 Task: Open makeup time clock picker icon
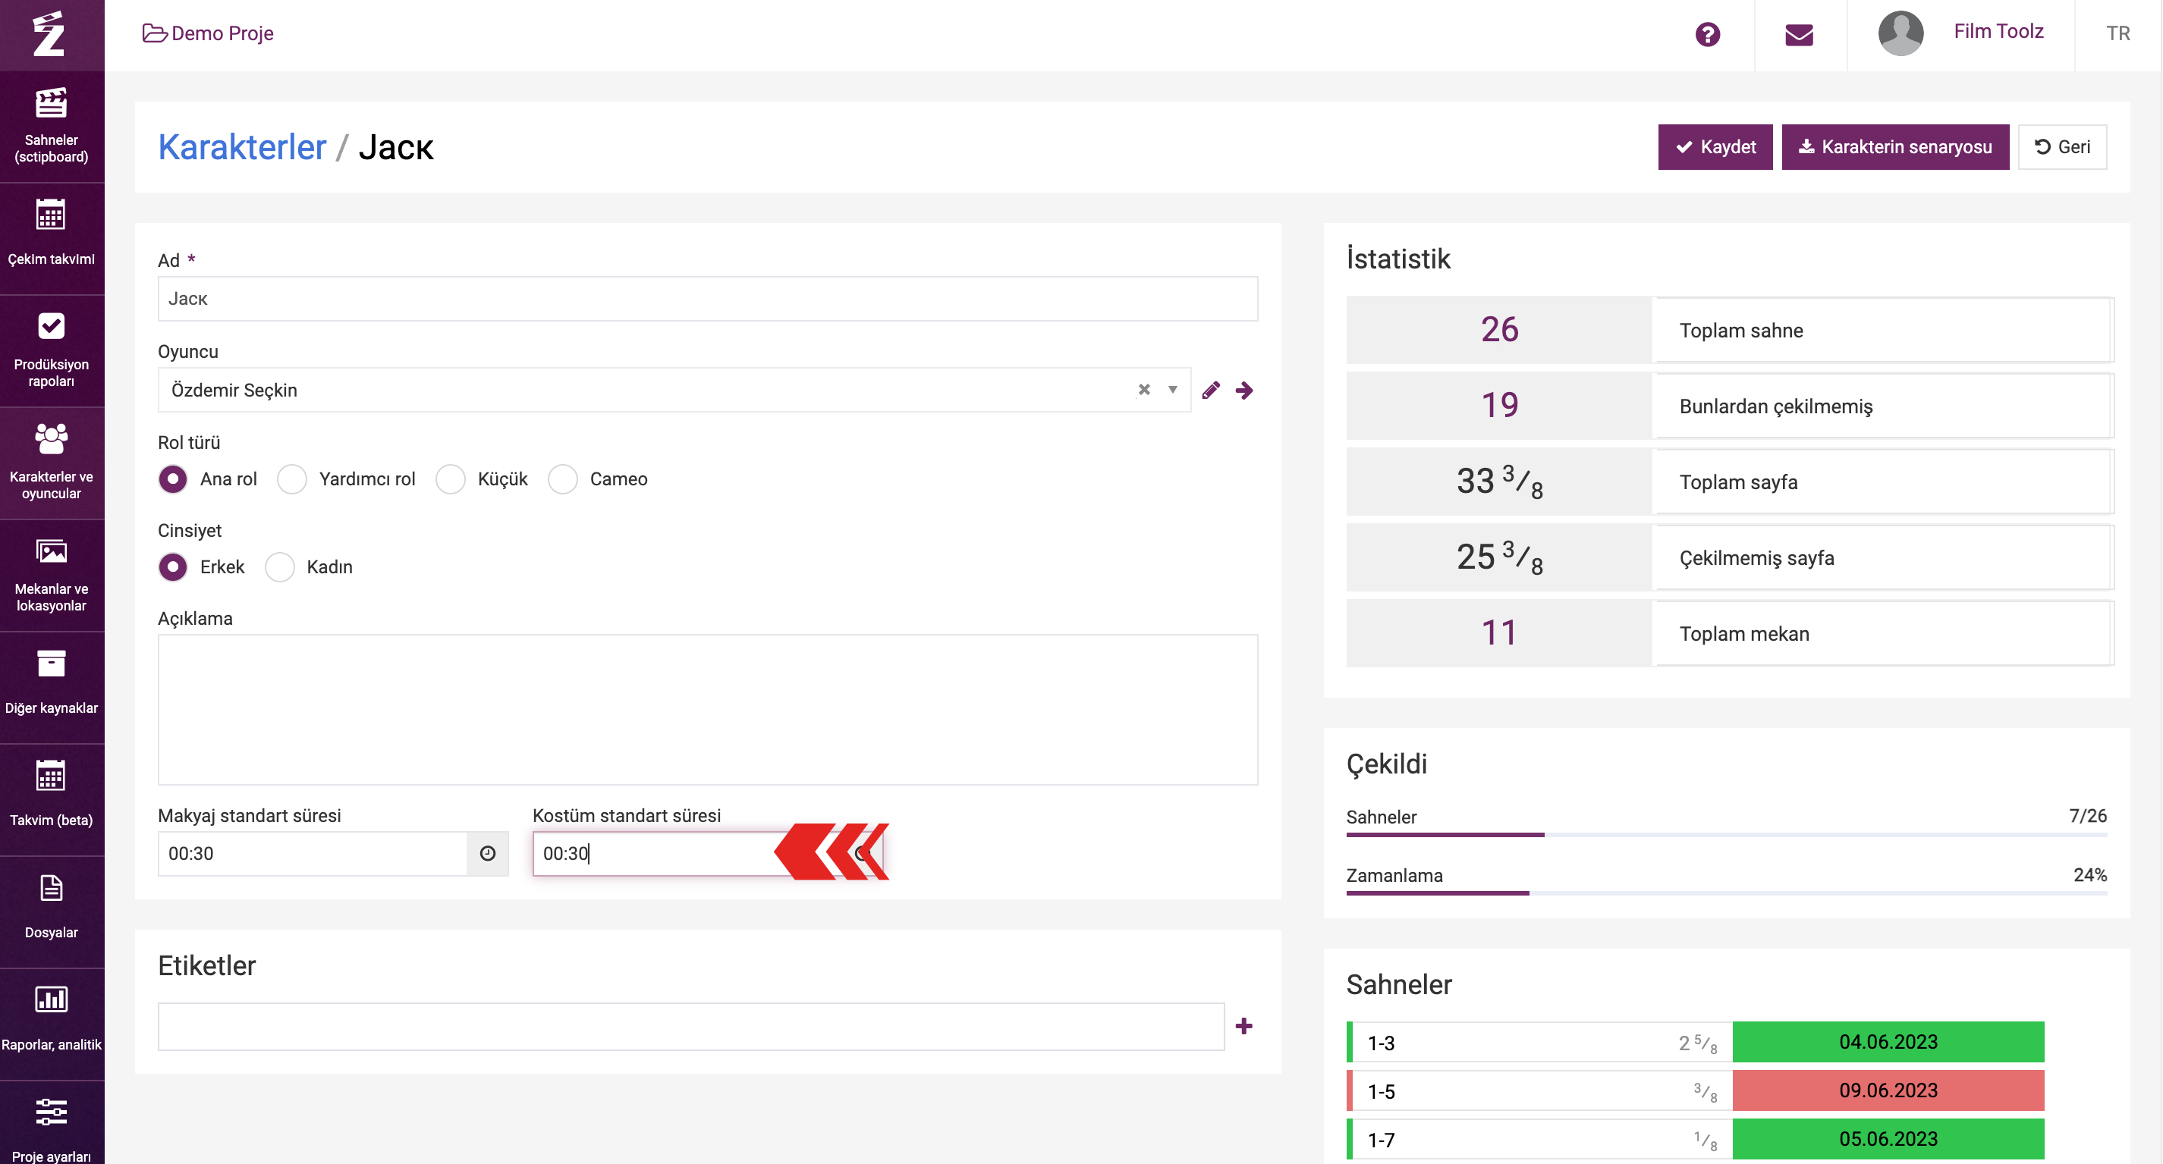tap(488, 854)
